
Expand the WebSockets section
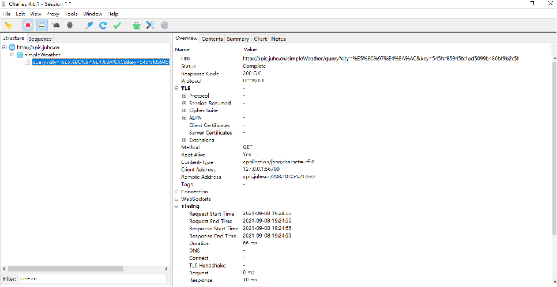tap(176, 199)
